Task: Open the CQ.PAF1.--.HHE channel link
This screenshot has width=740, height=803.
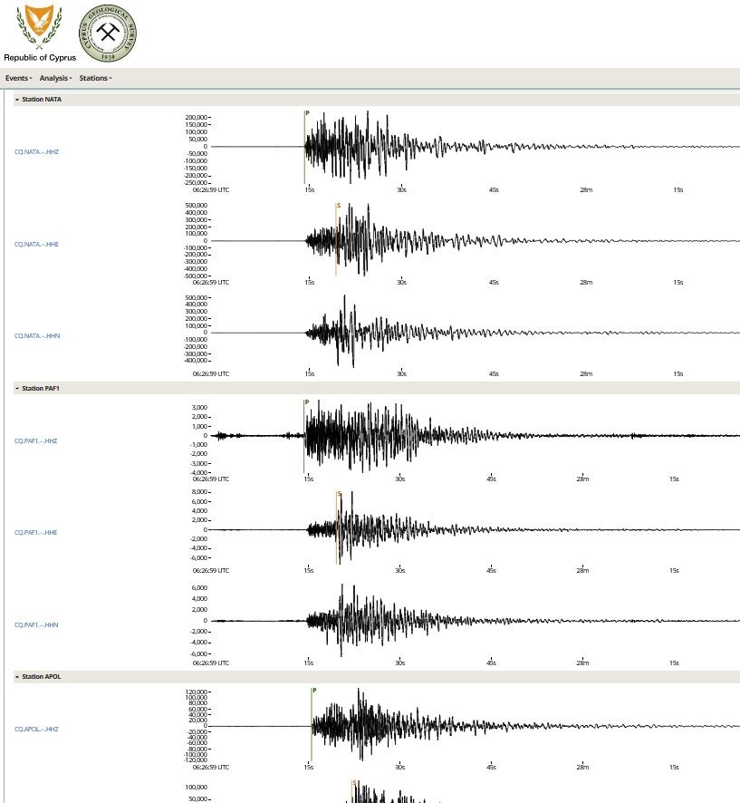Action: point(36,533)
